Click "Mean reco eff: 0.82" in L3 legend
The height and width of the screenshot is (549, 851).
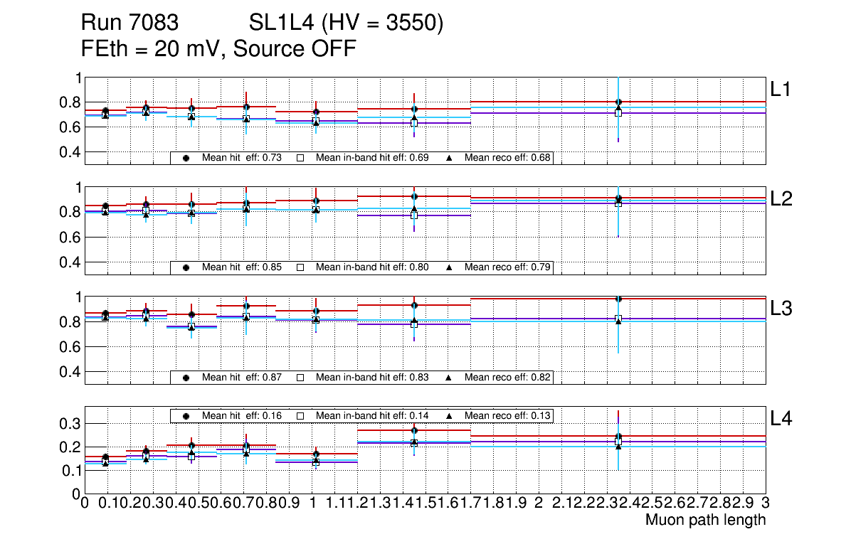point(508,377)
